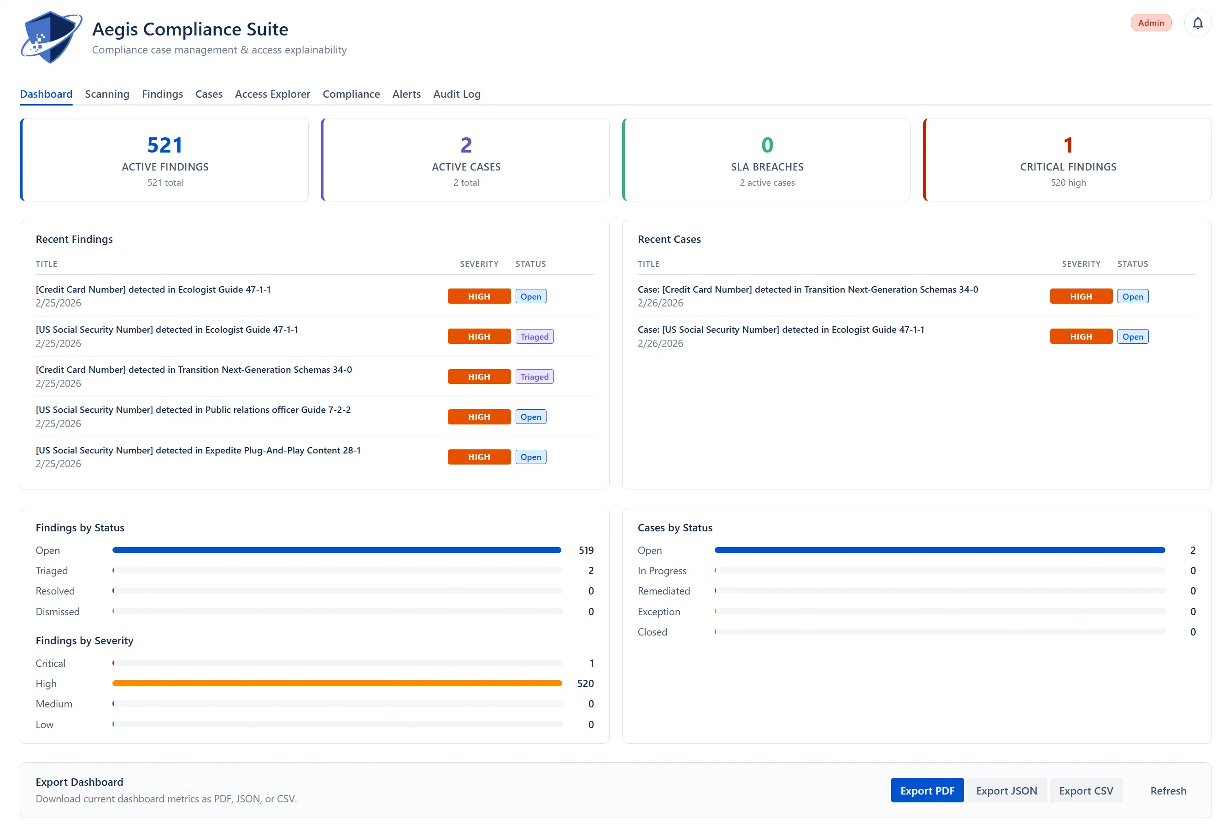
Task: Click the In Progress cases row label
Action: coord(662,571)
